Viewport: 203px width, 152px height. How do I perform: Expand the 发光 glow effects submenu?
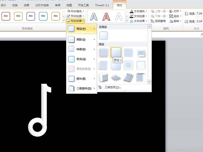[x=81, y=59]
